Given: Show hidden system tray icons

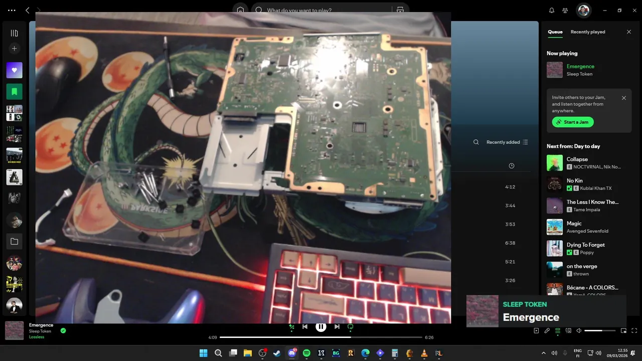Looking at the screenshot, I should tap(544, 353).
